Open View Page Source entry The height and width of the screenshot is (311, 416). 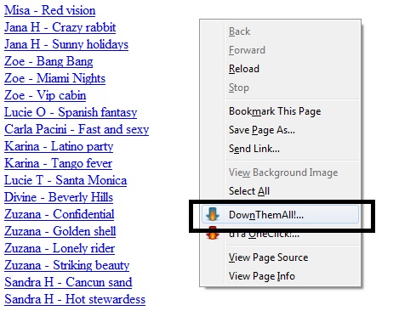268,257
